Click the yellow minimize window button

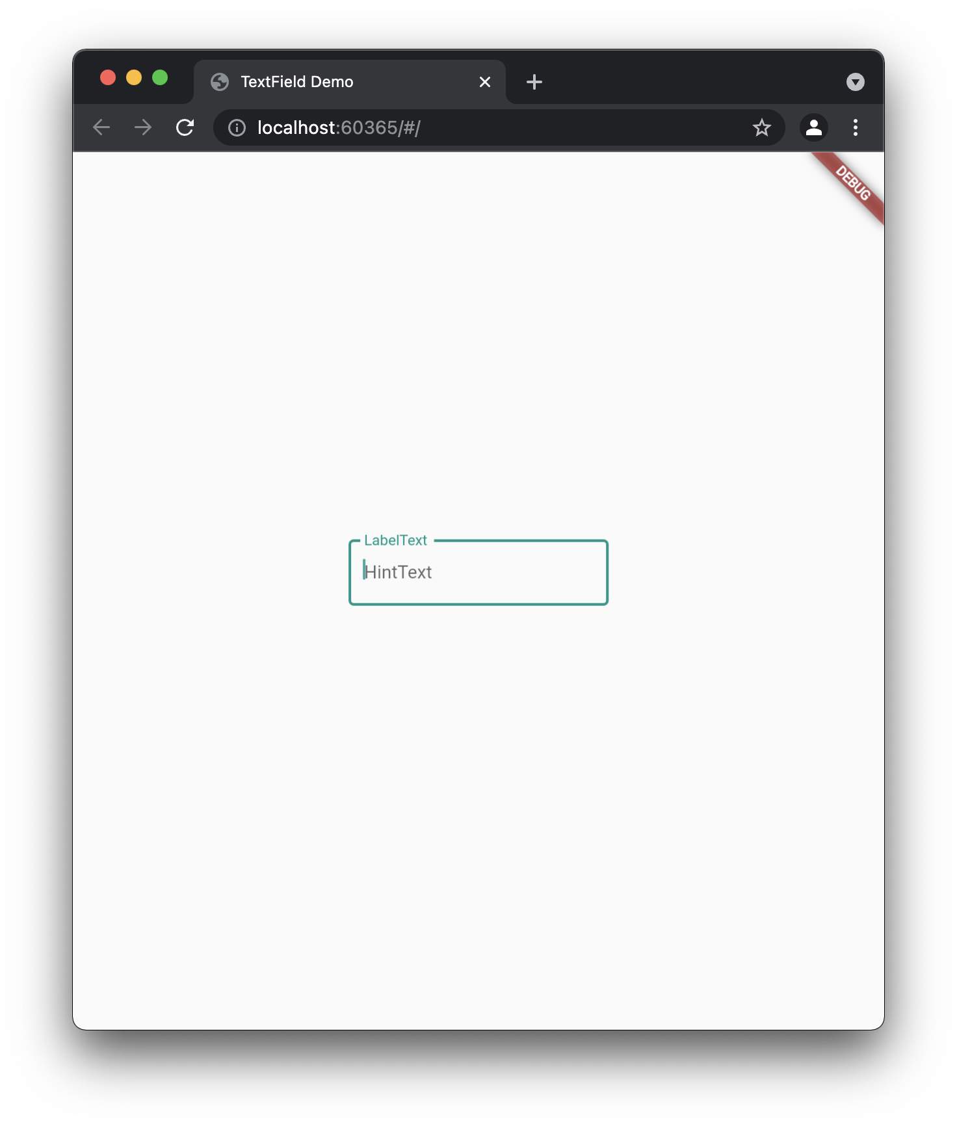click(x=134, y=78)
